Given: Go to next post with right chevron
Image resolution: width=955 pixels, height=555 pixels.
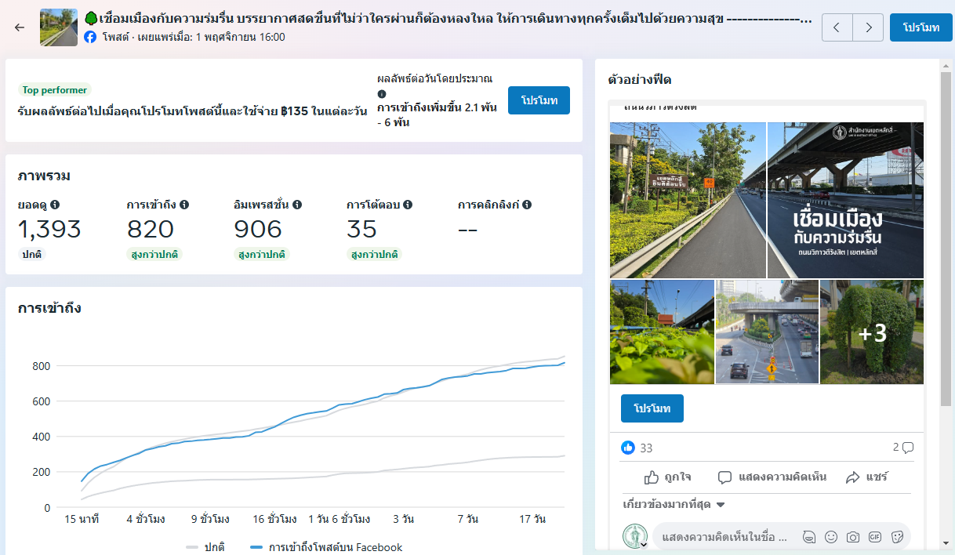Looking at the screenshot, I should click(868, 27).
